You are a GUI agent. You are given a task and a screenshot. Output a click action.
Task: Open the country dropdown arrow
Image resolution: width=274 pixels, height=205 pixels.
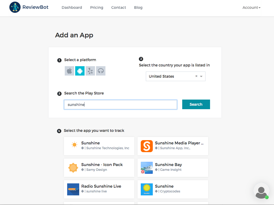(x=201, y=76)
